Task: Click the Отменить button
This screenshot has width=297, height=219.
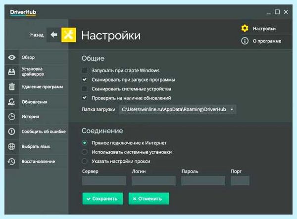Action: click(x=148, y=199)
